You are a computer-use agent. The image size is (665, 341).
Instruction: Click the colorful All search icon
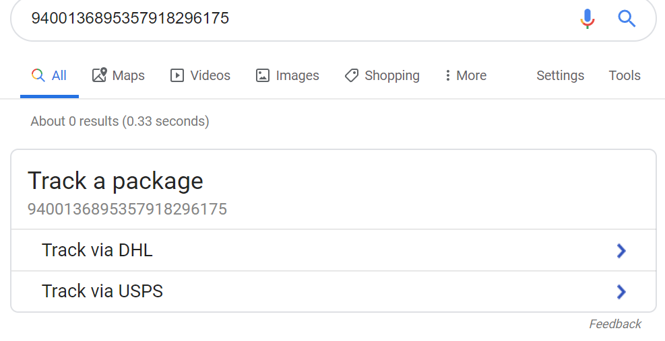[38, 75]
